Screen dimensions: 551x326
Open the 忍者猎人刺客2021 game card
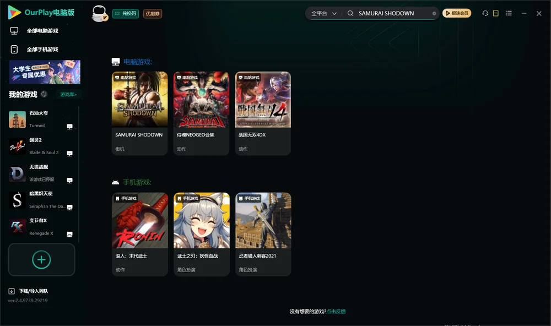263,235
